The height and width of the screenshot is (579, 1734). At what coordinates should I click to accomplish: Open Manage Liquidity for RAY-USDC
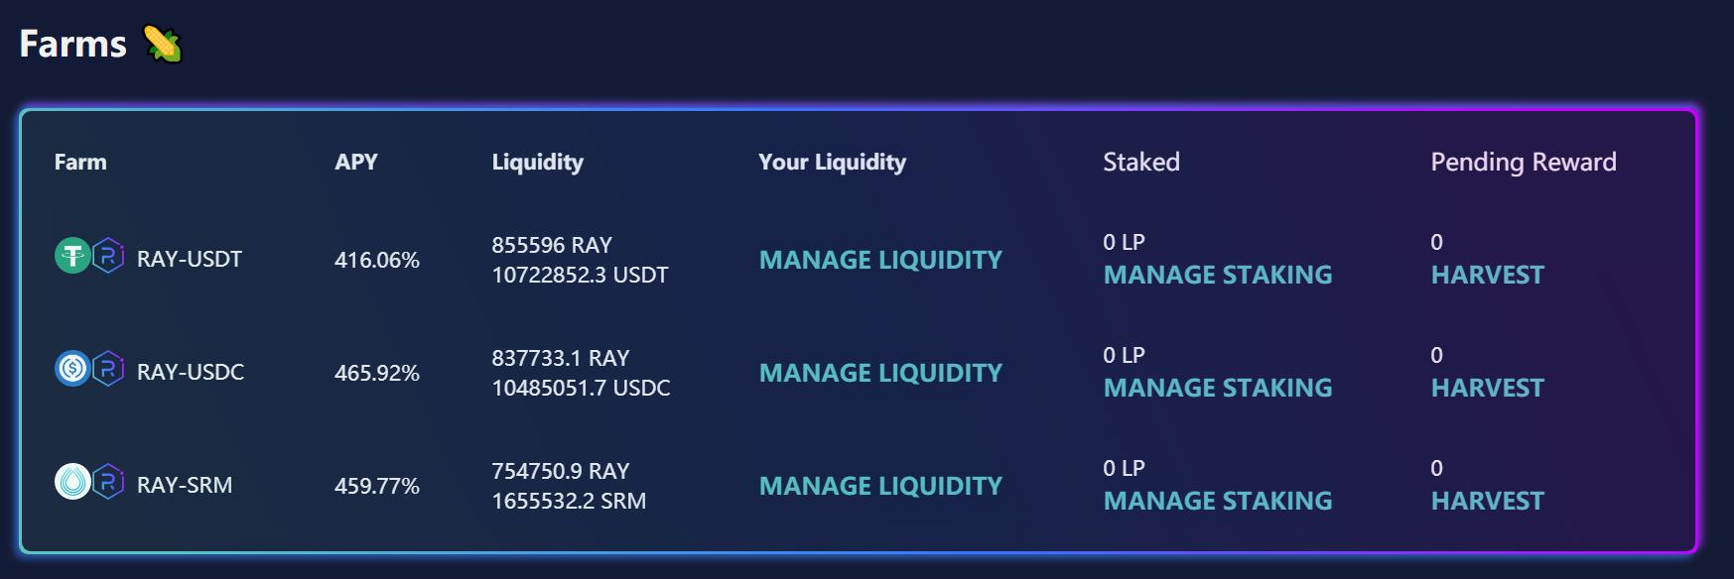[x=880, y=373]
